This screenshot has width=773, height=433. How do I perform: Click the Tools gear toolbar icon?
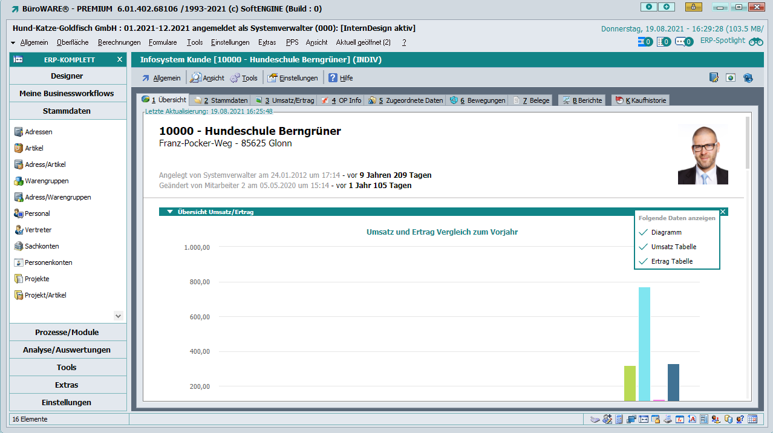(x=235, y=78)
